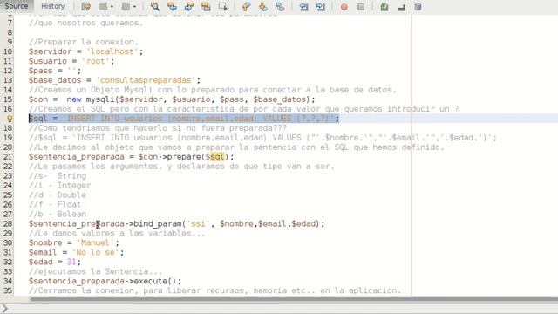Click the 'localhost' string on line 10
Screen dimensions: 558x314
pos(112,51)
